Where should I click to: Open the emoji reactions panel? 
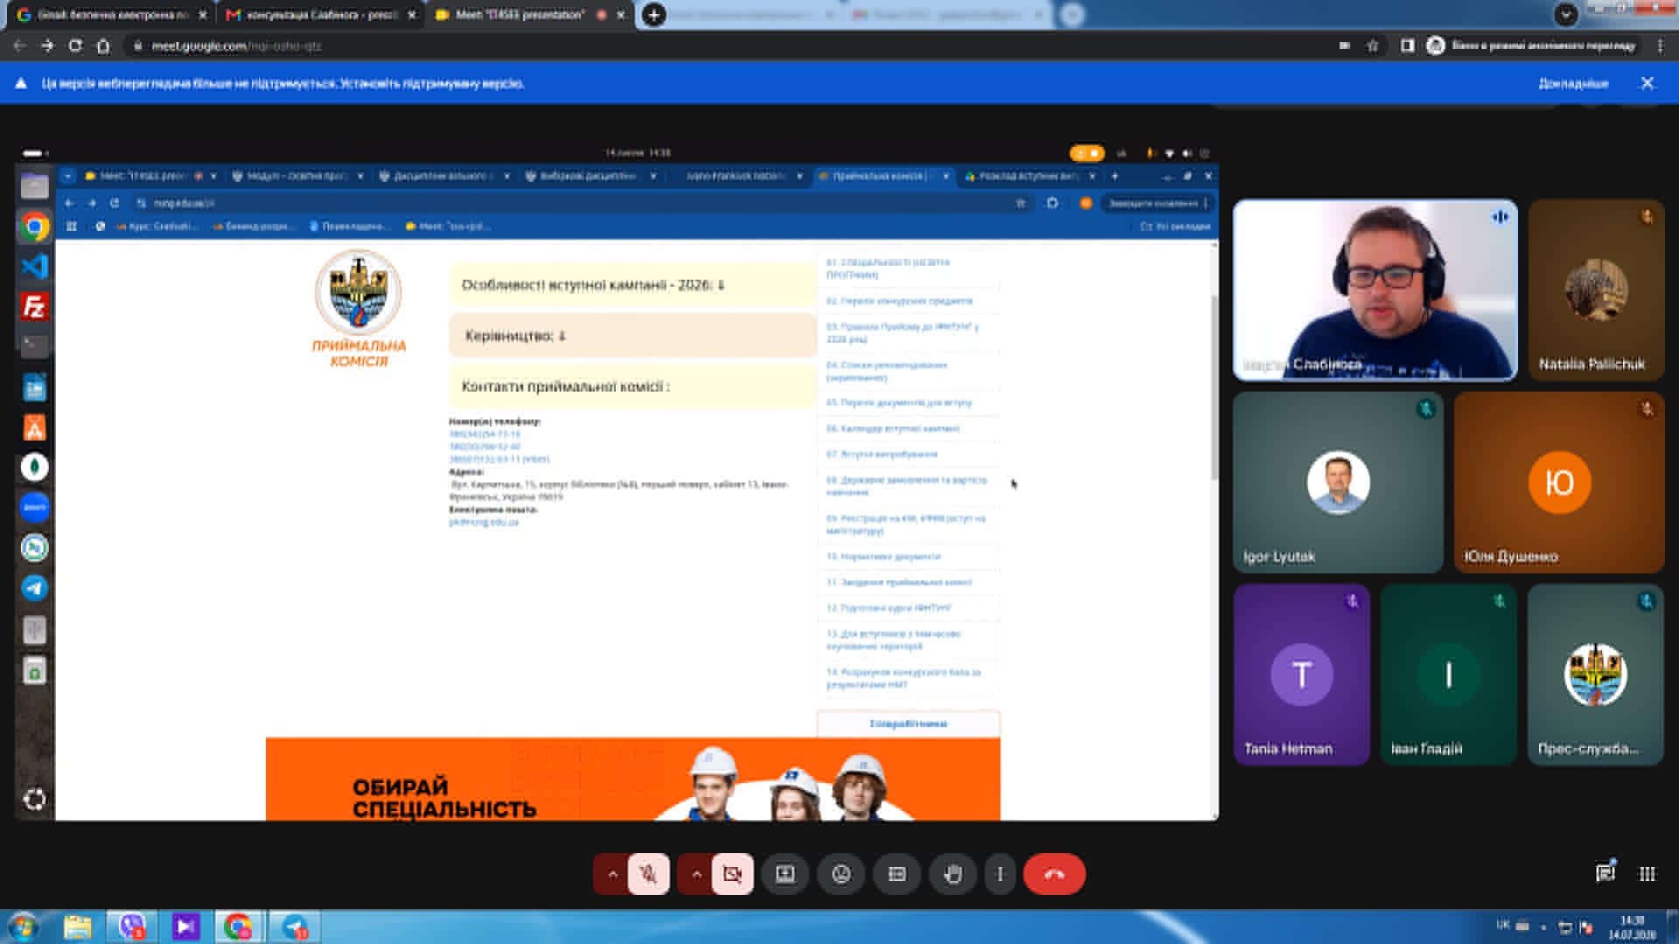point(841,874)
